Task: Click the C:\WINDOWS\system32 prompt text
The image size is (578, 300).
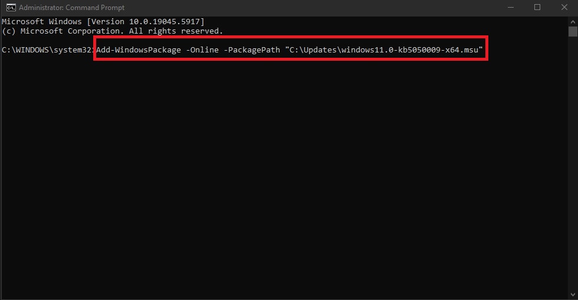Action: click(47, 51)
